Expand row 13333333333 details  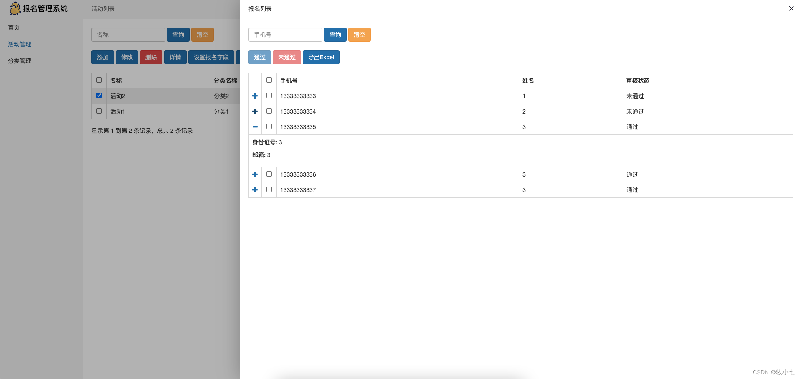point(255,96)
